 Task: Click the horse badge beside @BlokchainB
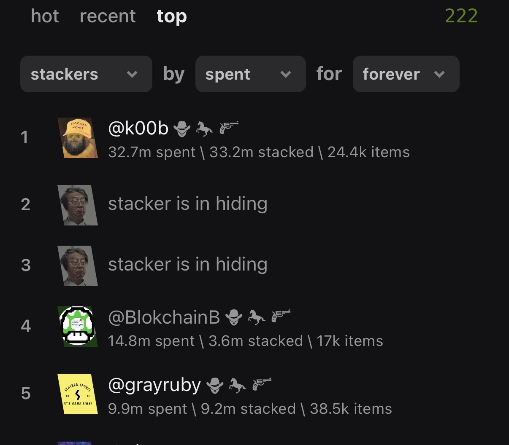(x=257, y=317)
